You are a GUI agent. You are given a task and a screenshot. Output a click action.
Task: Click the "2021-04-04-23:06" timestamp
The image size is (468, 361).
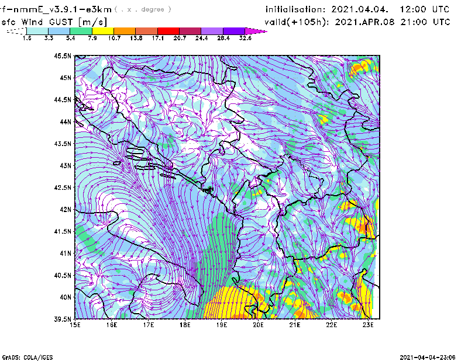[428, 357]
